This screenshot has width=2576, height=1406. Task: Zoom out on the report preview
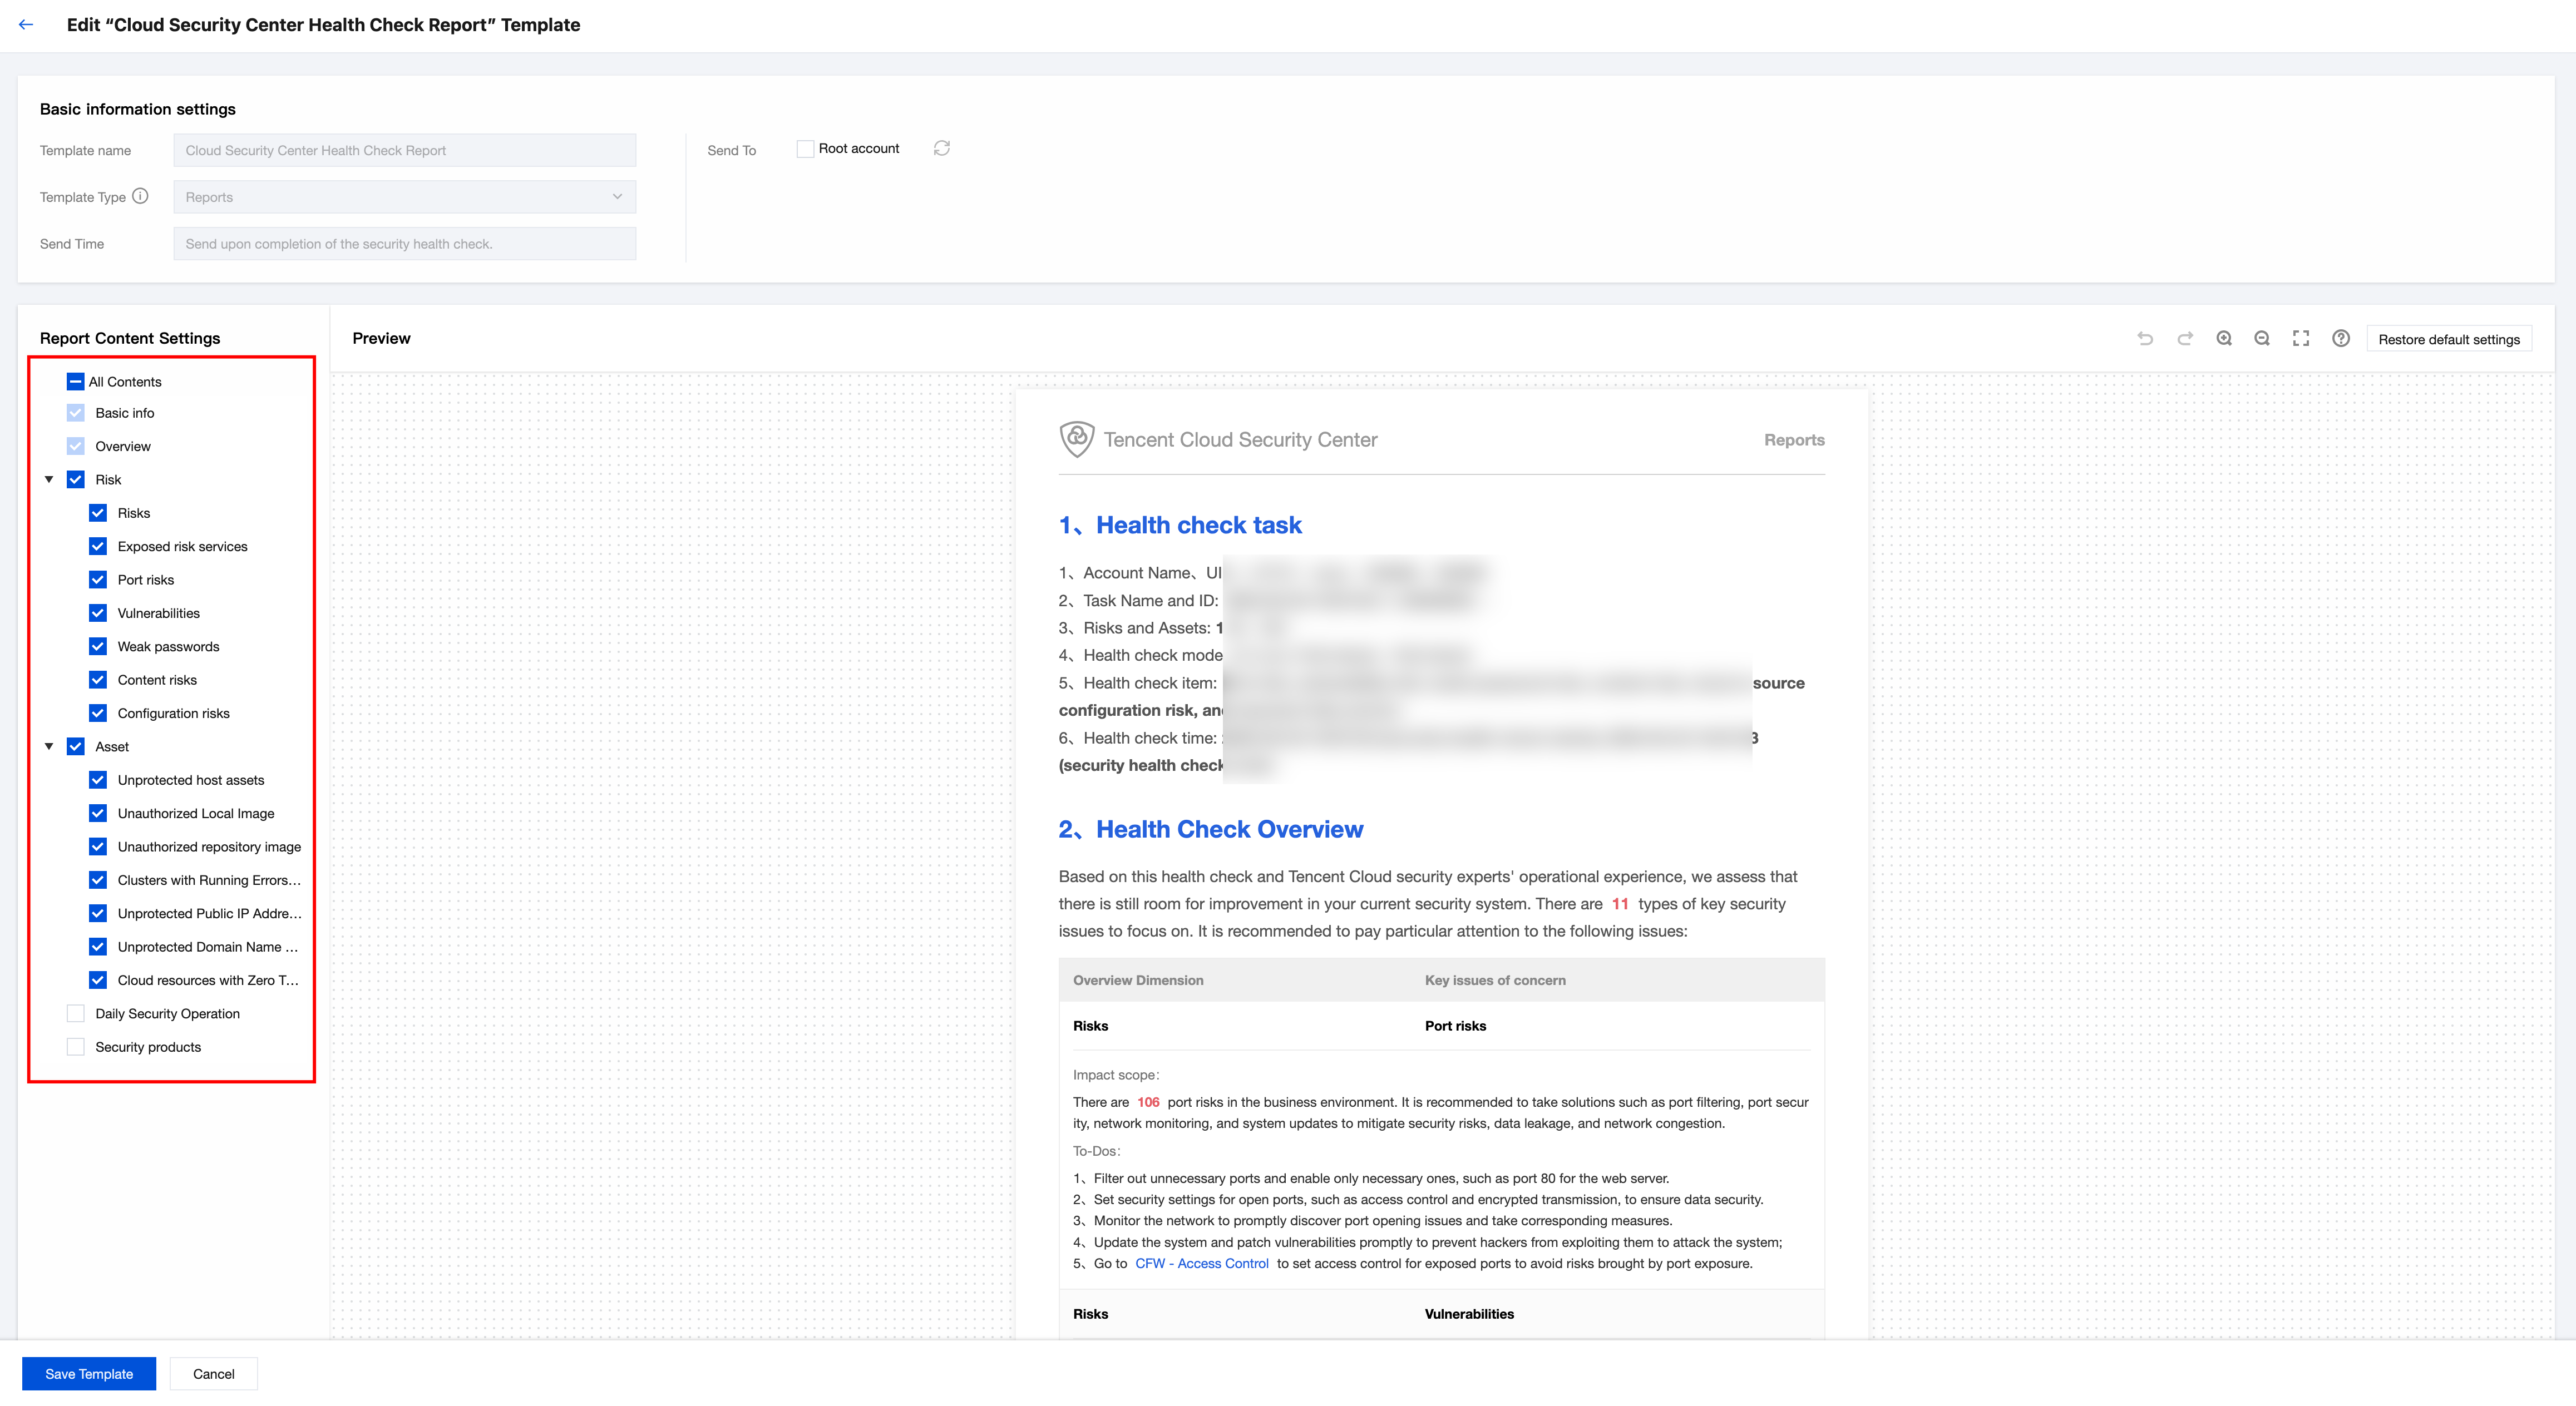point(2262,339)
